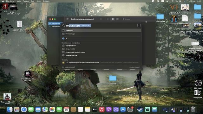Click the Spotlight magnifier in menu bar
This screenshot has width=203, height=114.
coord(177,1)
